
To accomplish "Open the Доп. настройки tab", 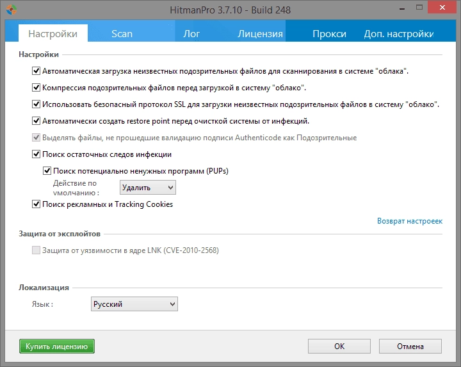I will coord(399,33).
